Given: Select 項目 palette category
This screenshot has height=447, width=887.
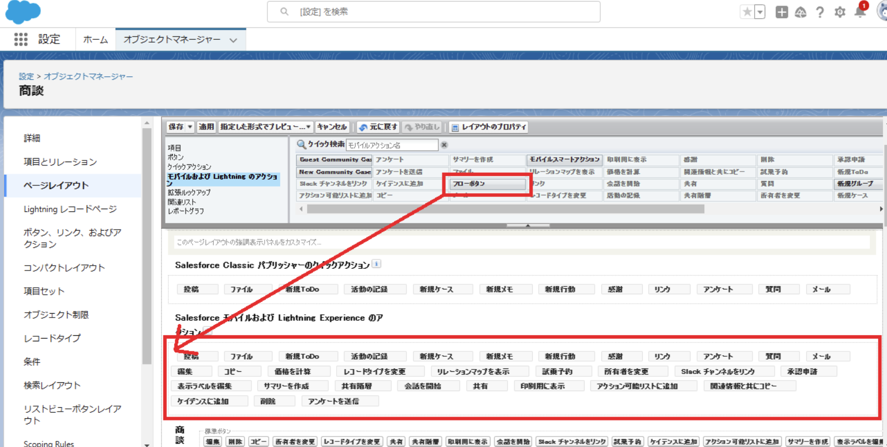Looking at the screenshot, I should pos(174,148).
